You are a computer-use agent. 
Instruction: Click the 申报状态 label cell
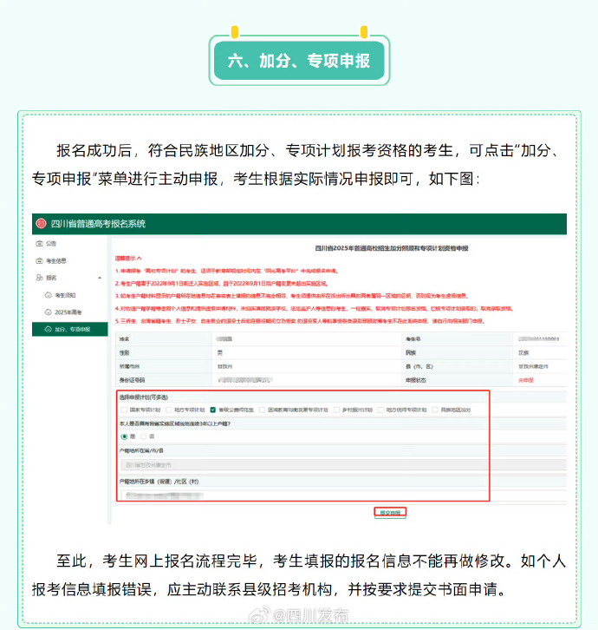coord(457,380)
